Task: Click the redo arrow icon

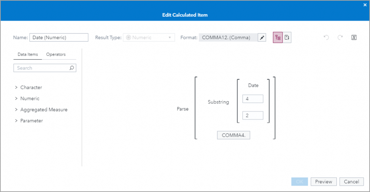Action: pyautogui.click(x=340, y=37)
